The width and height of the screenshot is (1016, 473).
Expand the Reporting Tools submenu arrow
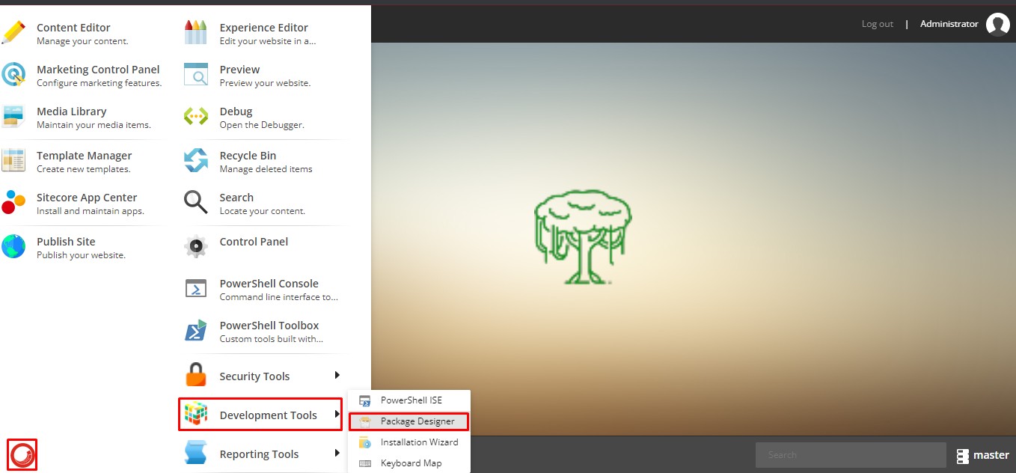click(x=337, y=453)
